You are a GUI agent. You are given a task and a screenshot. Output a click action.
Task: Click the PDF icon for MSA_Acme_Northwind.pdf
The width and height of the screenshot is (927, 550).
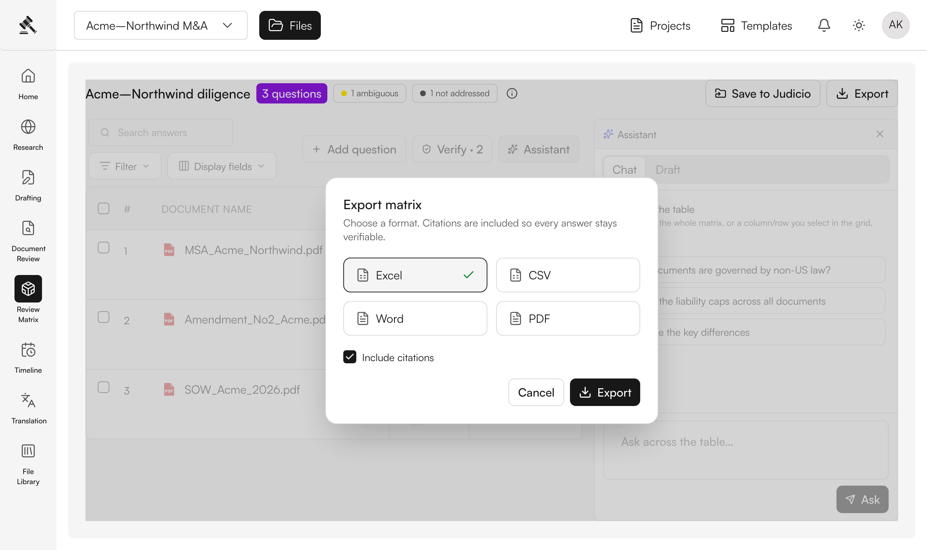(x=169, y=250)
